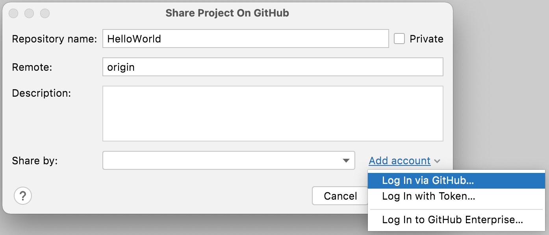Image resolution: width=549 pixels, height=235 pixels.
Task: Minimize the Share Project dialog
Action: tap(30, 13)
